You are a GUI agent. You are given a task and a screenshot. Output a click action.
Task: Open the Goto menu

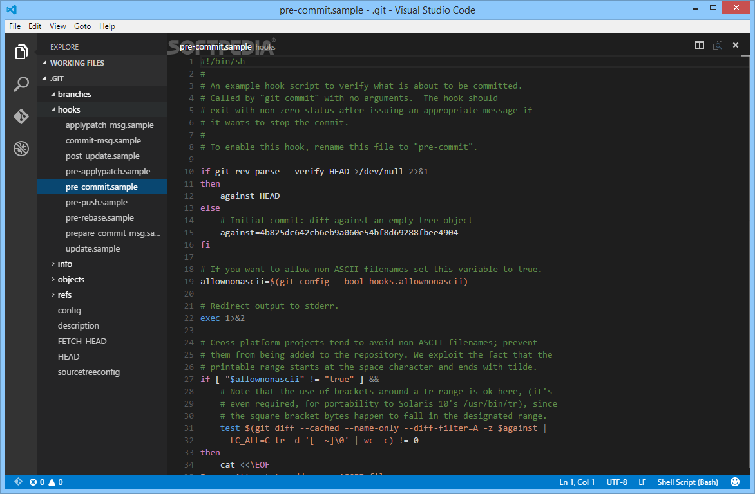point(82,26)
